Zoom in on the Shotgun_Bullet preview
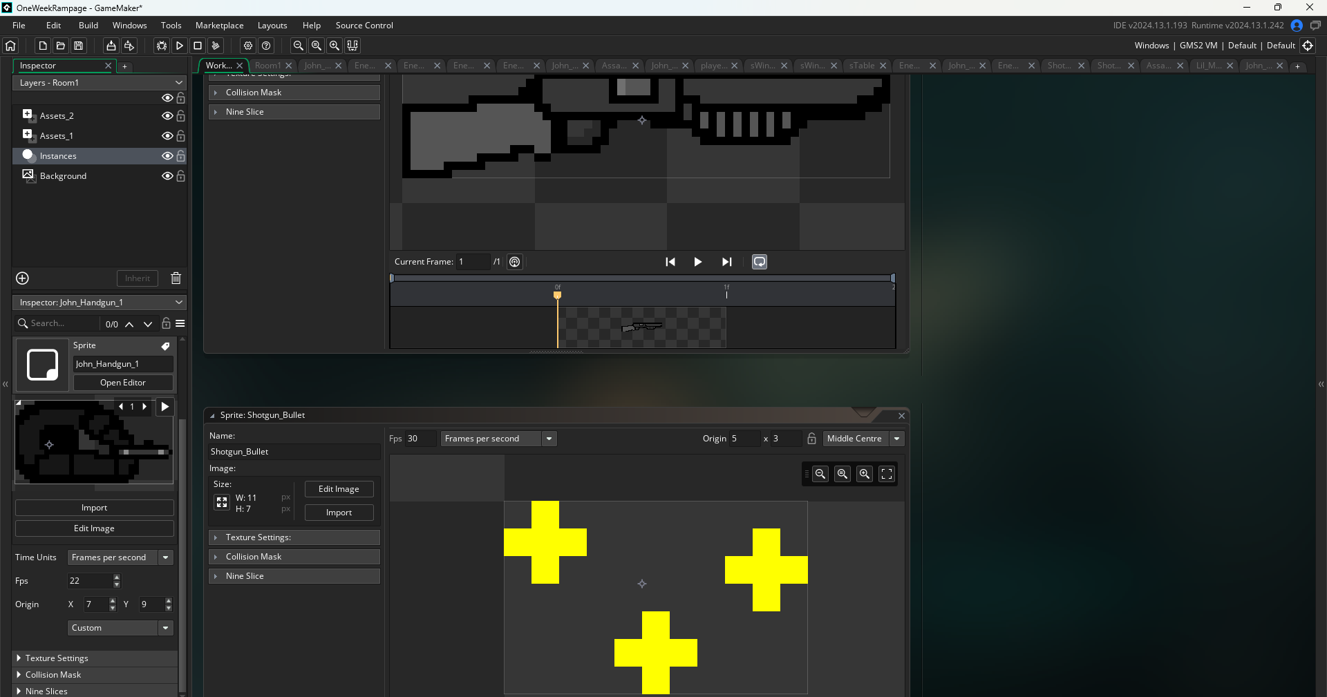 [x=865, y=474]
